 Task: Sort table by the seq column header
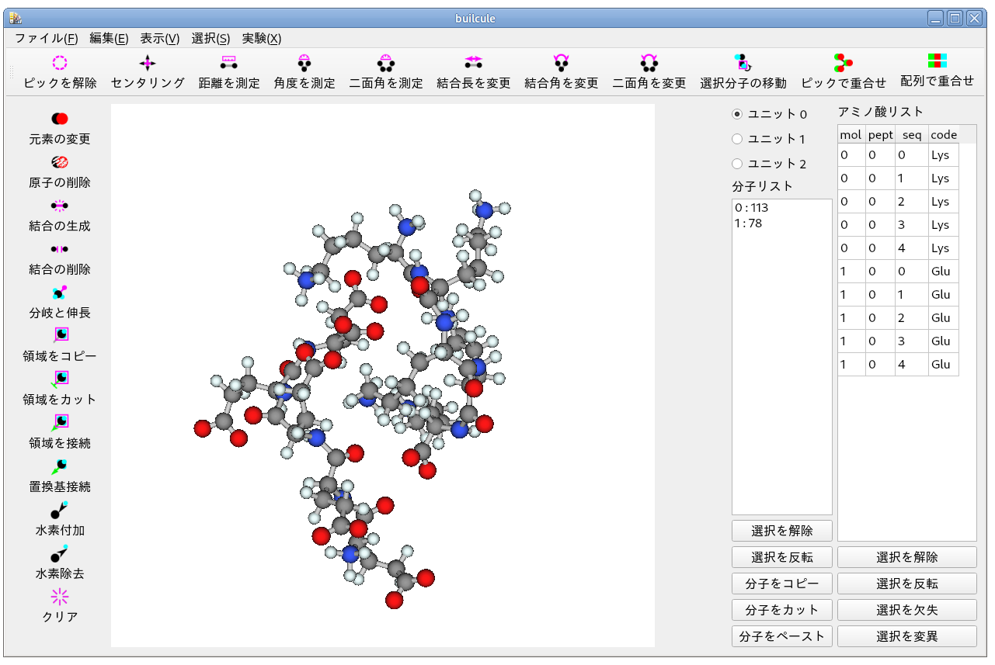[x=911, y=135]
